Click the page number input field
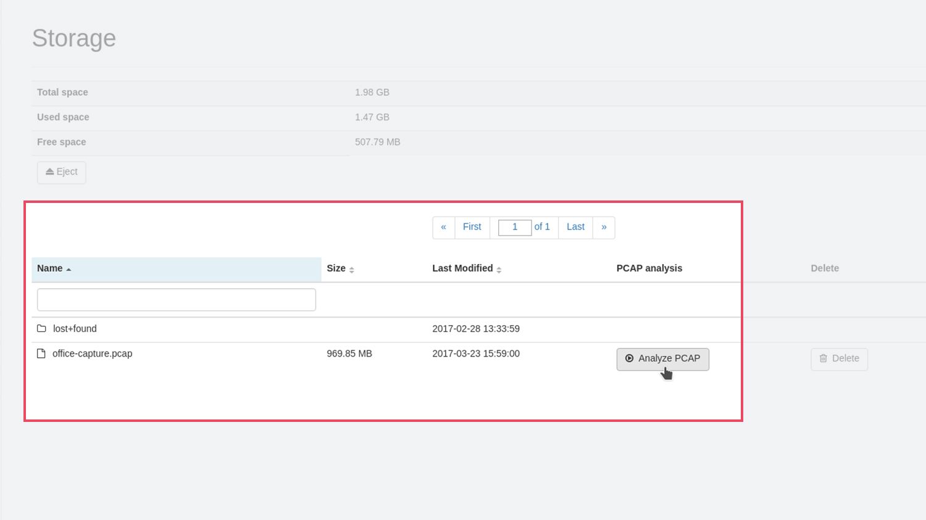The height and width of the screenshot is (520, 926). click(514, 227)
